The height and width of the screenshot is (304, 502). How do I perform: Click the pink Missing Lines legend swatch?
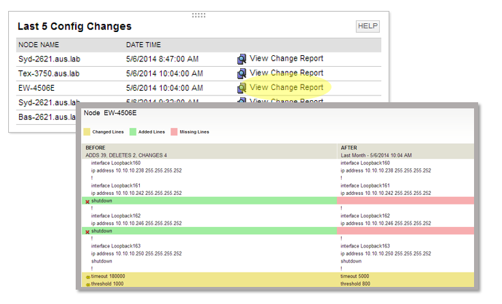(174, 132)
